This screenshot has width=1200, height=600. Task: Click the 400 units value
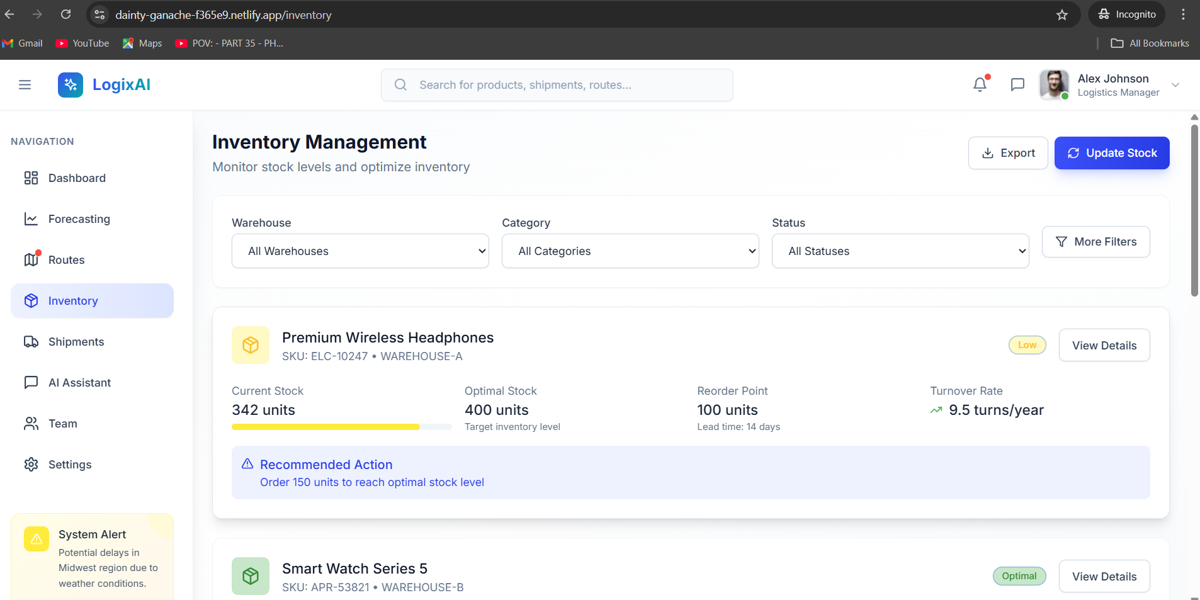(497, 410)
